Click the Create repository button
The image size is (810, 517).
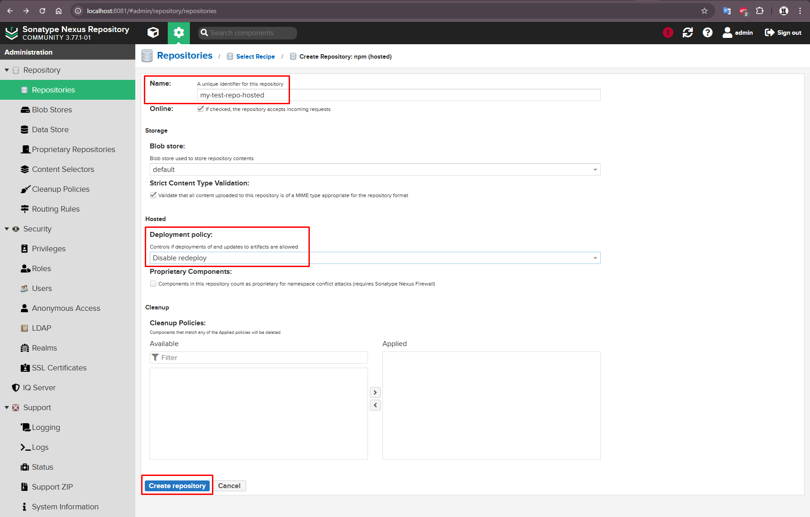pos(177,486)
